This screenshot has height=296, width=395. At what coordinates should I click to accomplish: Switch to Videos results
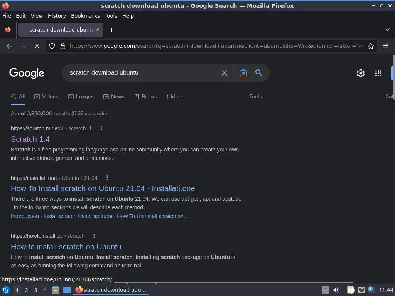(x=46, y=97)
